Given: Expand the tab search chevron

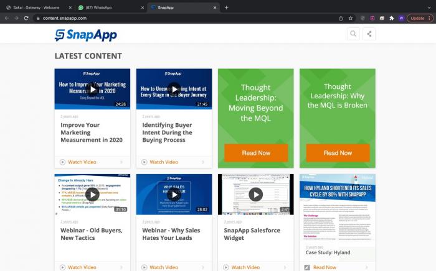Looking at the screenshot, I should tap(429, 7).
